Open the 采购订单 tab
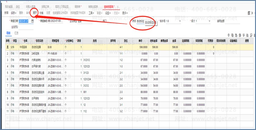The image size is (256, 130). pos(45,7)
